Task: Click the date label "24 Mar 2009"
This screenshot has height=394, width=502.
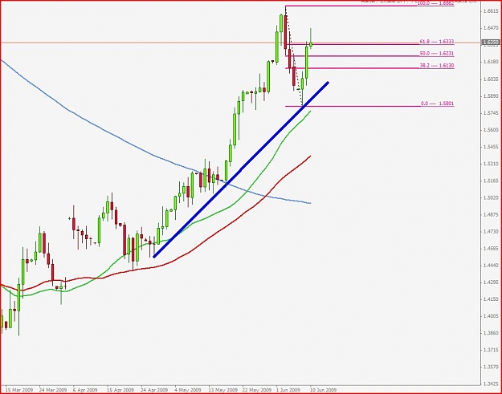Action: [53, 390]
